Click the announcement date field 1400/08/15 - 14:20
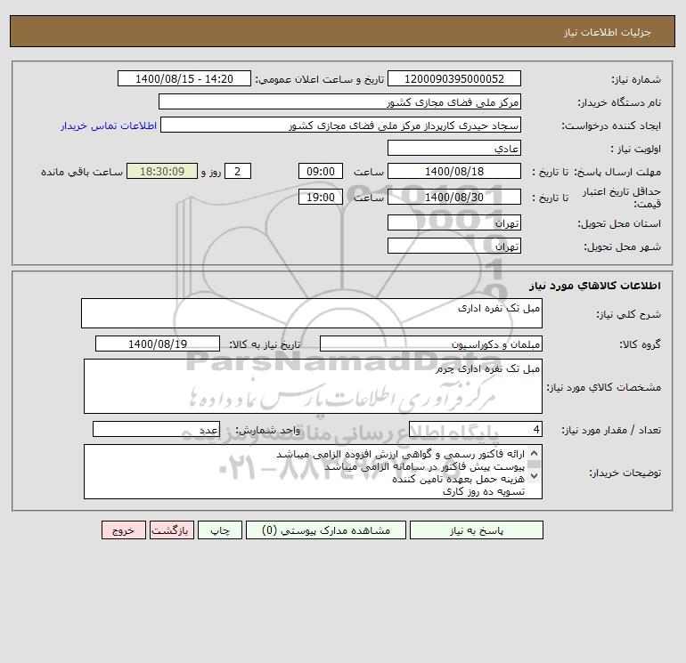Viewport: 686px width, 663px height. point(184,78)
